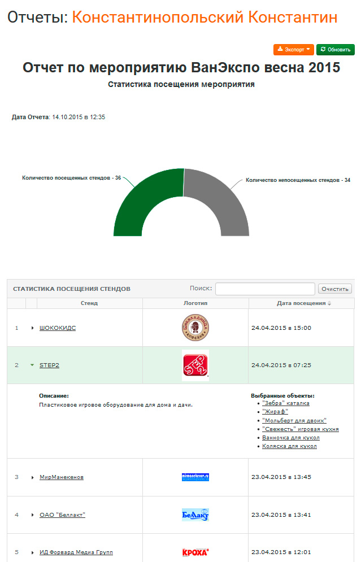The width and height of the screenshot is (361, 562).
Task: Open the "Зебра" каталка link
Action: point(285,403)
